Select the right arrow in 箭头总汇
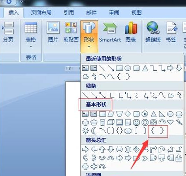 coord(85,150)
